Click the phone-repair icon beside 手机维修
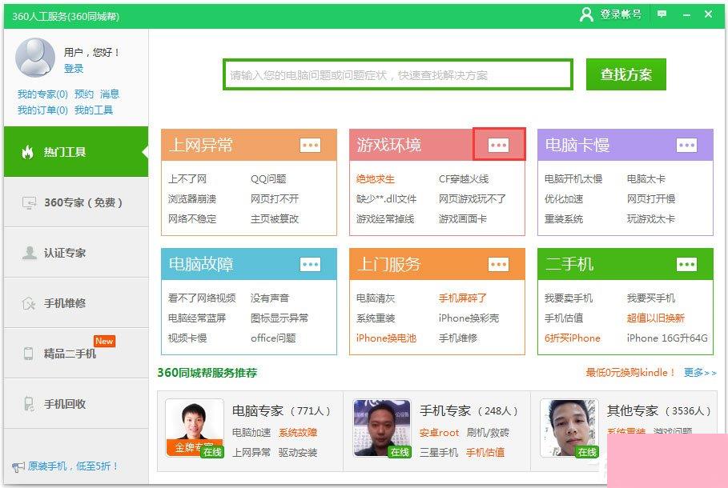728x488 pixels. (29, 303)
